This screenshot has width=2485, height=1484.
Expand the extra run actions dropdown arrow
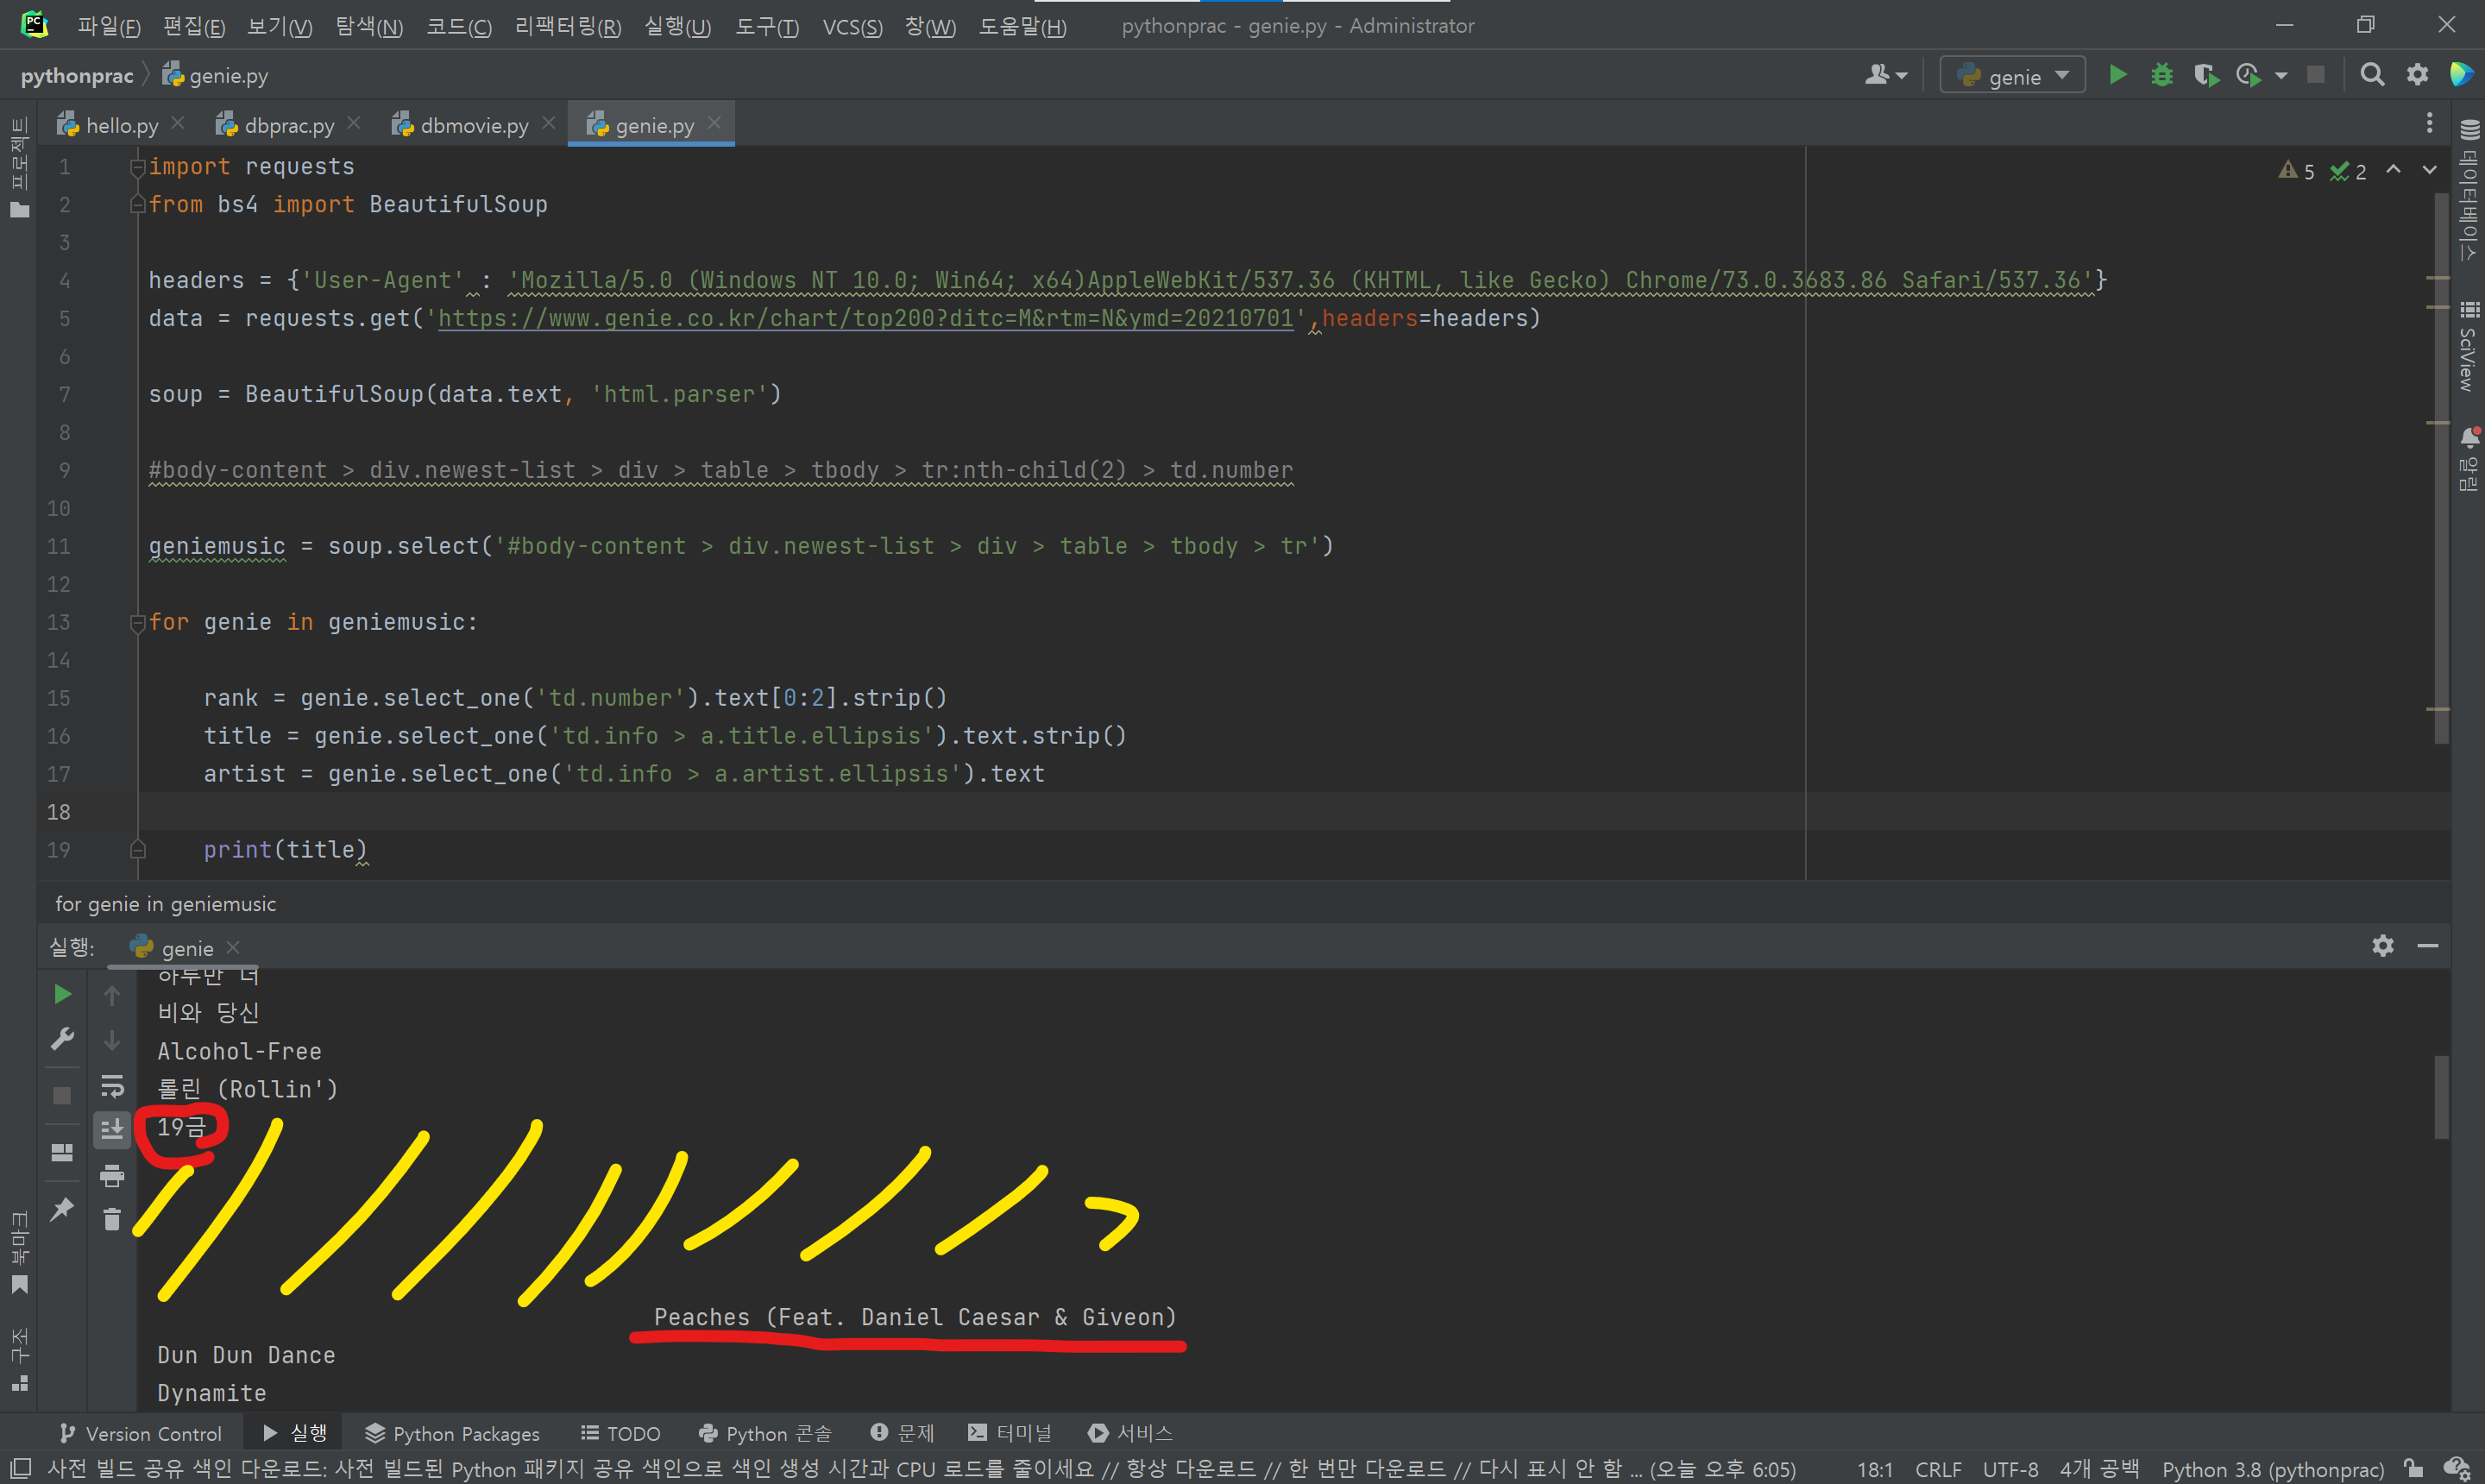point(2281,76)
